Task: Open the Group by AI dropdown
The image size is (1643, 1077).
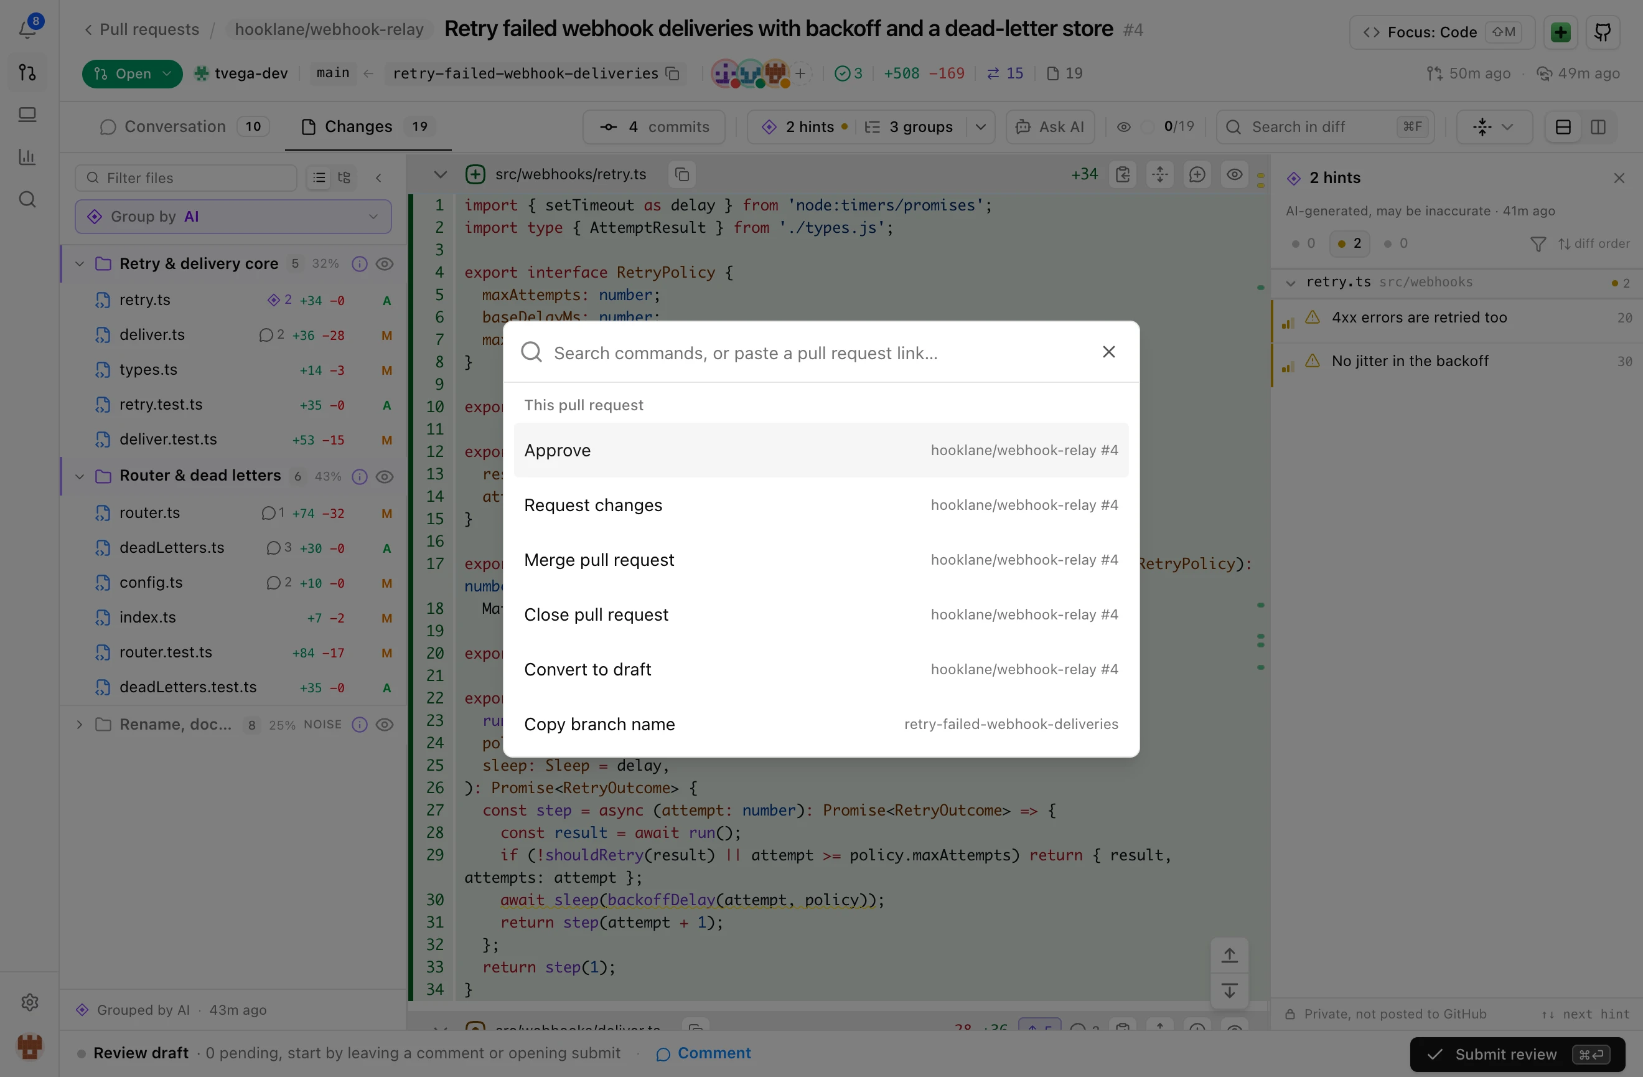Action: coord(233,217)
